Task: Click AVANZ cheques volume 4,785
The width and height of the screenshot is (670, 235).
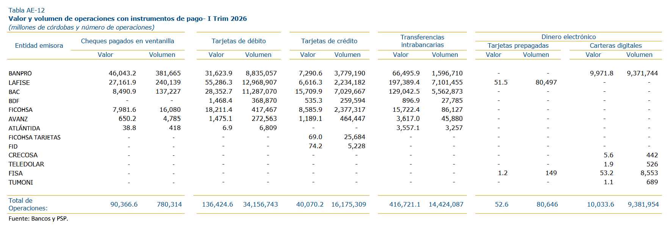Action: click(x=172, y=119)
